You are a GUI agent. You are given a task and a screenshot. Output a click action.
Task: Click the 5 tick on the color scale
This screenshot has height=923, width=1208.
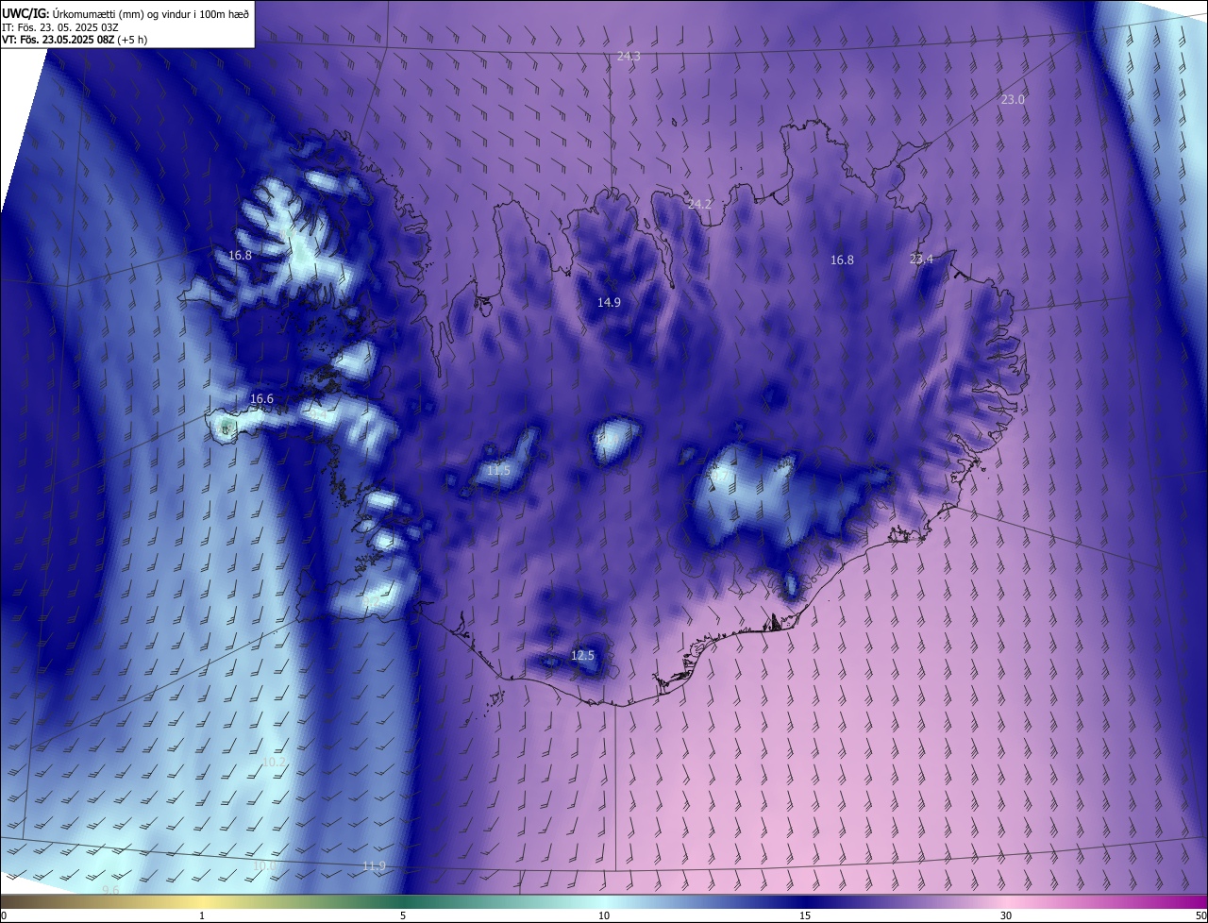coord(403,916)
